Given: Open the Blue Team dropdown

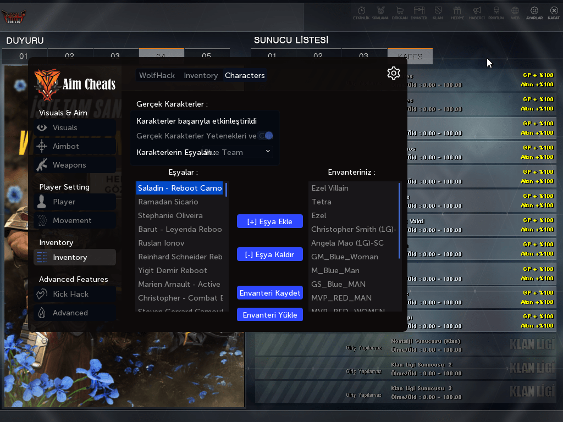Looking at the screenshot, I should (237, 152).
